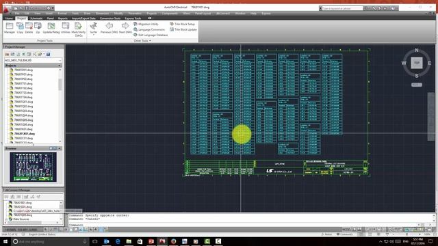Click the search keyword input field

[x=342, y=8]
